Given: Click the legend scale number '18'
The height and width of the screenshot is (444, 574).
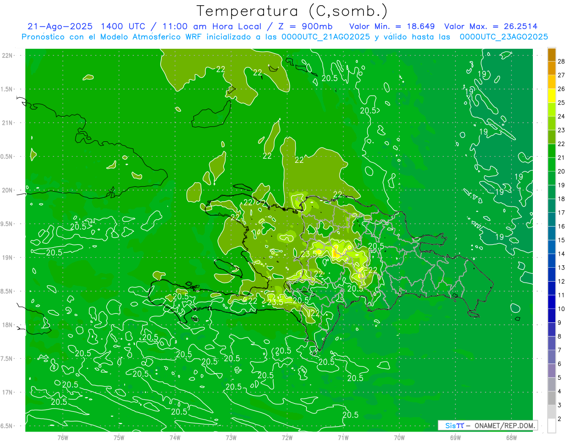Looking at the screenshot, I should [562, 199].
